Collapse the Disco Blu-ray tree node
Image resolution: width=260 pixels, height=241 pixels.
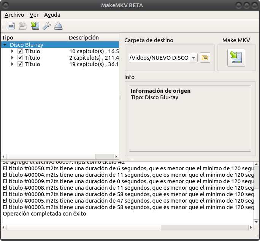5,44
